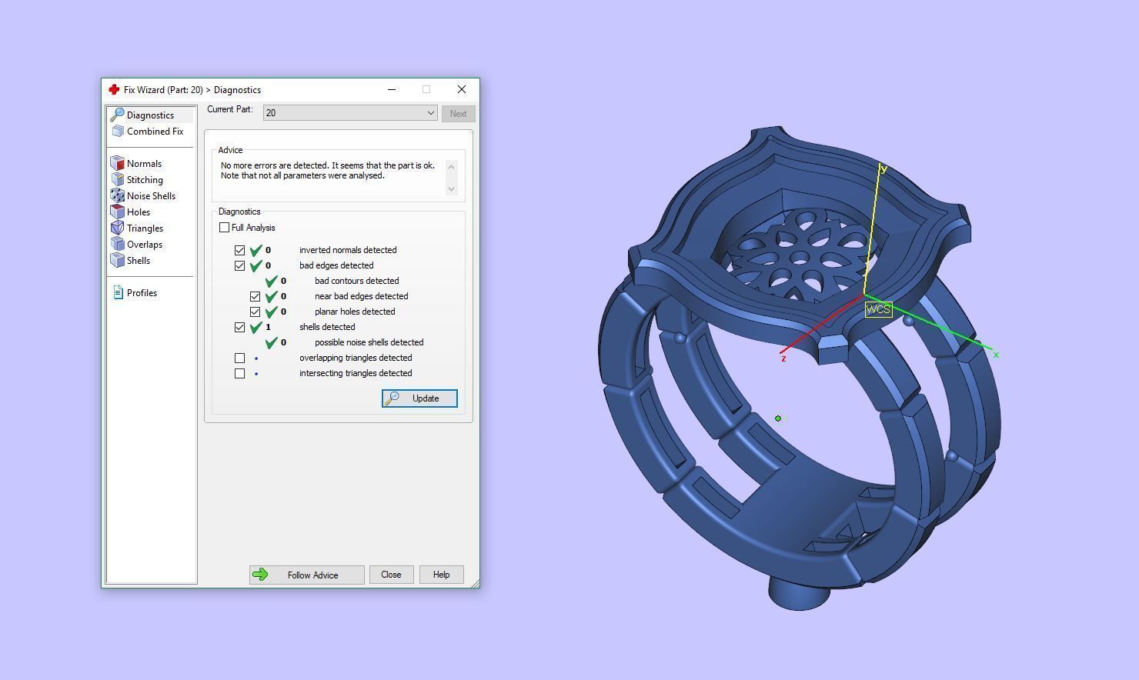Minimize the Fix Wizard window
The height and width of the screenshot is (680, 1139).
(x=392, y=90)
